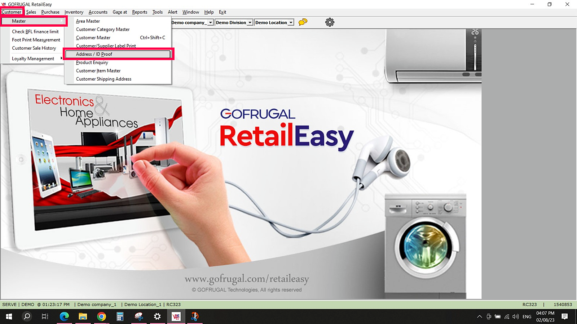Launch Microsoft Edge from taskbar
577x324 pixels.
tap(64, 316)
